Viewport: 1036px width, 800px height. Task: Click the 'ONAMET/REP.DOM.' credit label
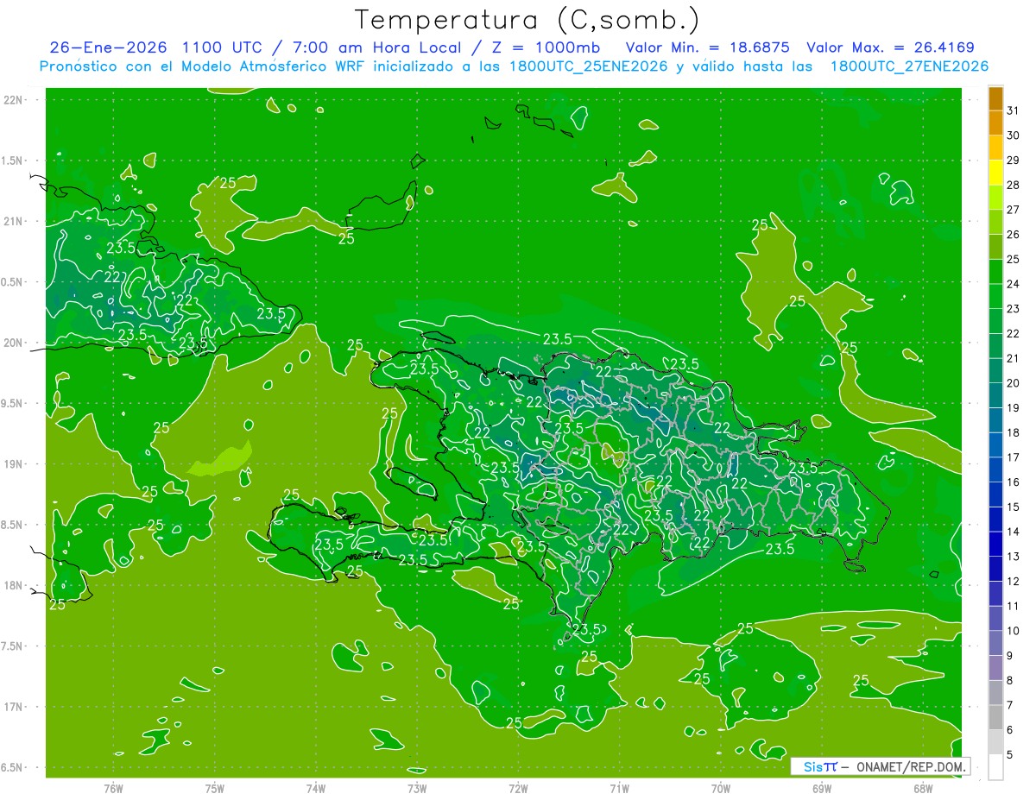click(x=910, y=766)
